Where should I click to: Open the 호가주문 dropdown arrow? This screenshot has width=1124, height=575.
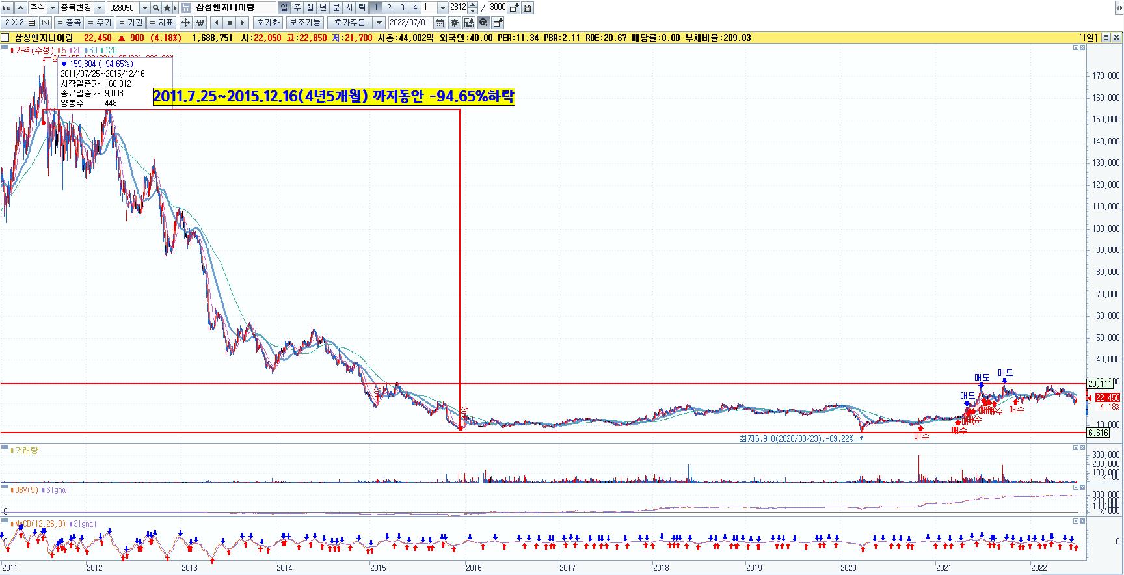pos(379,23)
